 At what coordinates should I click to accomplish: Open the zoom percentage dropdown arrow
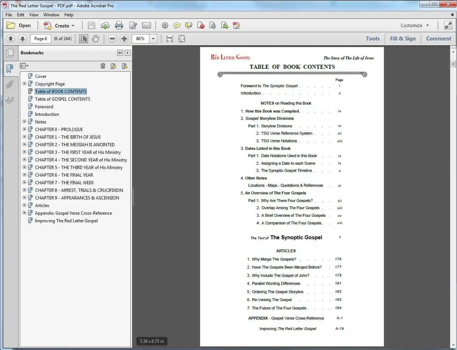[x=153, y=39]
